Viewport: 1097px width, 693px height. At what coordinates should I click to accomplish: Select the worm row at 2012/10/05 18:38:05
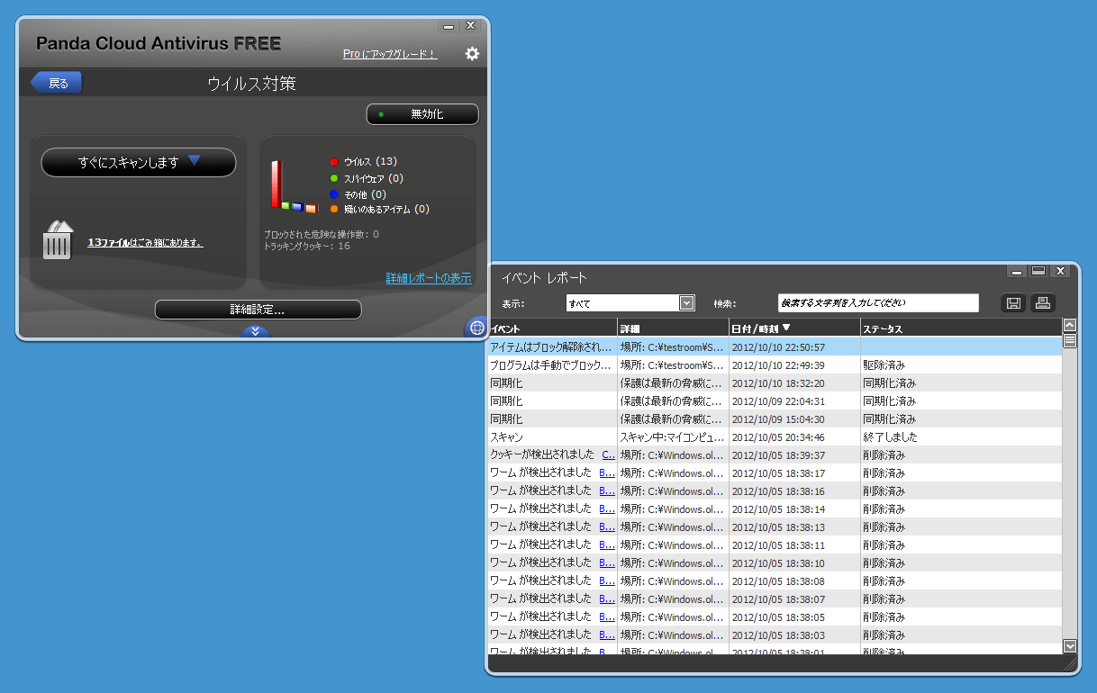[x=775, y=616]
